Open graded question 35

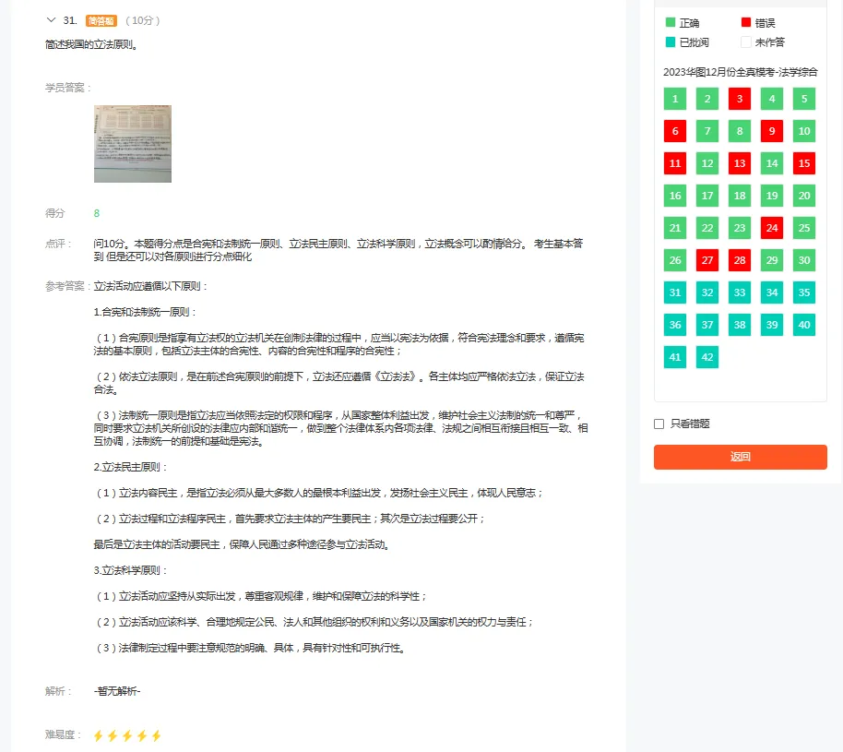point(804,292)
